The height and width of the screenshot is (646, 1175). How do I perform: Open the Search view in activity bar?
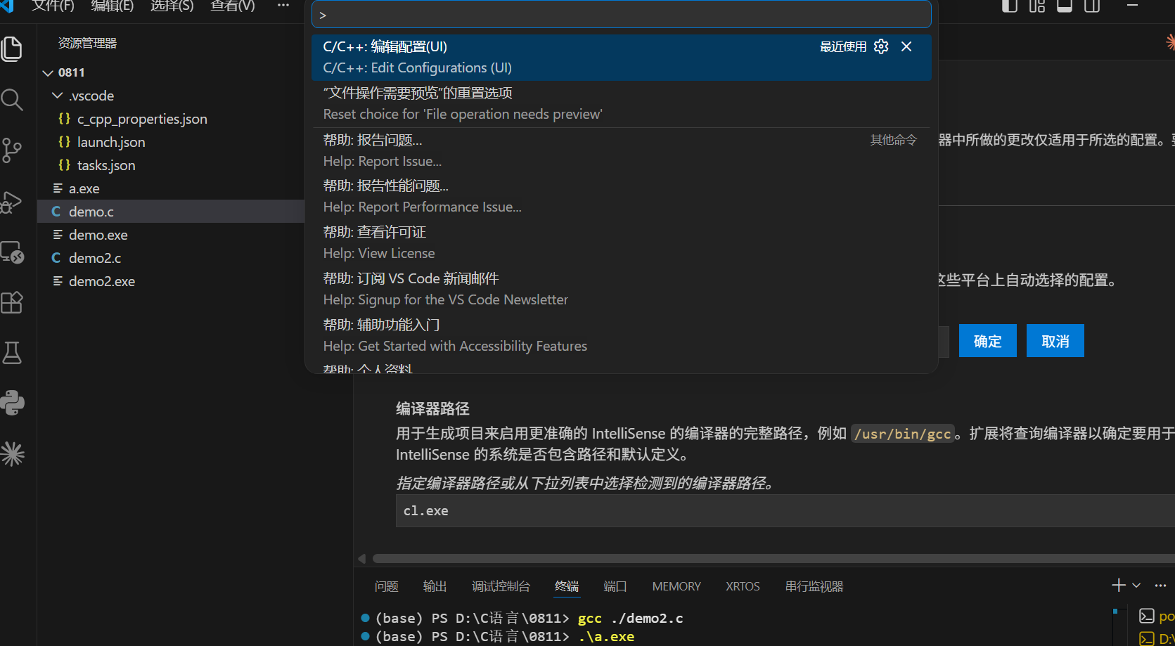[12, 99]
